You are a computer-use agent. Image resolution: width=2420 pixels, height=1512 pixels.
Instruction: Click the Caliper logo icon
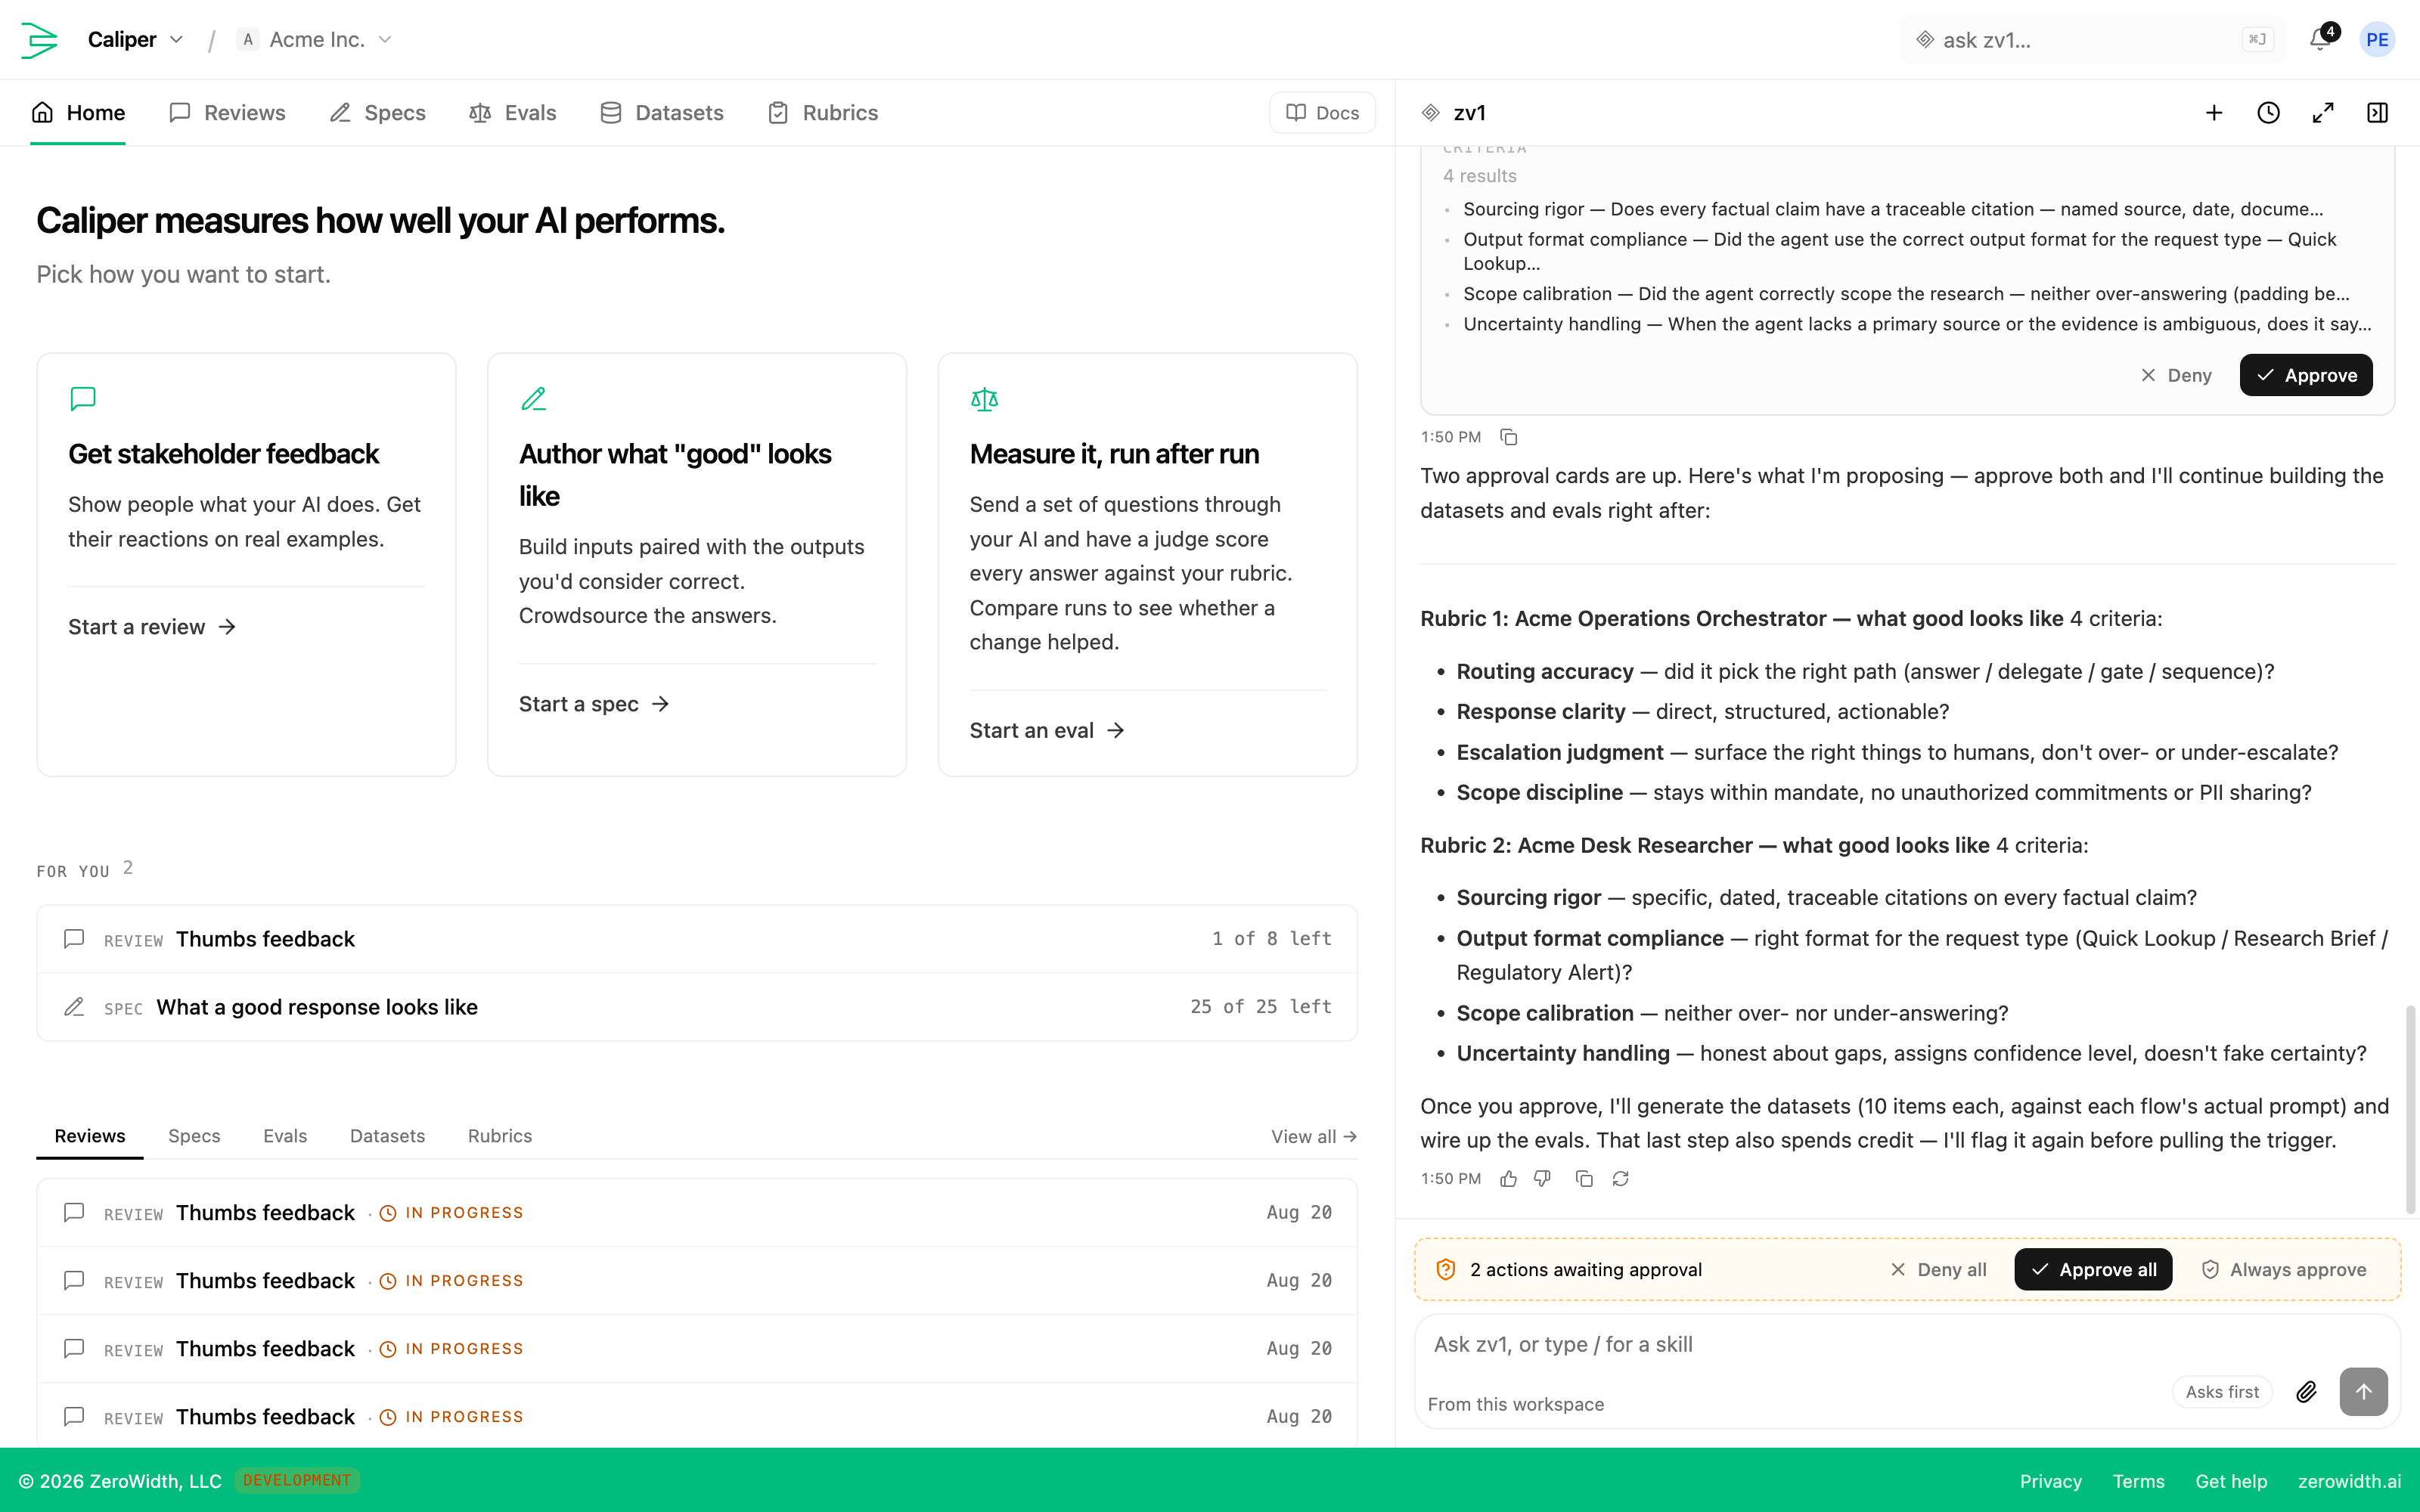coord(39,40)
